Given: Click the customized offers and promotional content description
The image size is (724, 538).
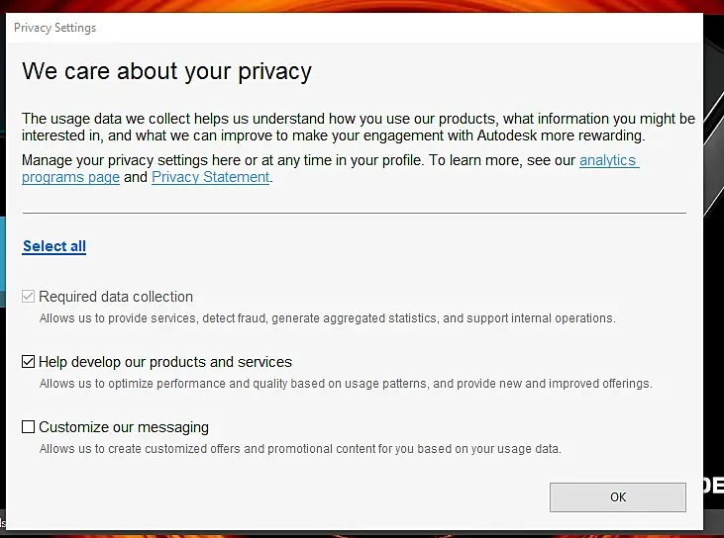Looking at the screenshot, I should [x=300, y=449].
